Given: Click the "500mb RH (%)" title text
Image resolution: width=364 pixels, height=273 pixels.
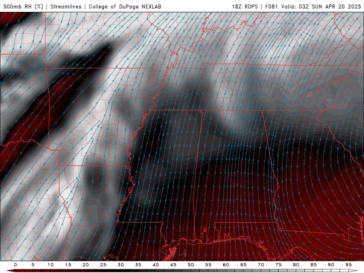Looking at the screenshot, I should (23, 6).
